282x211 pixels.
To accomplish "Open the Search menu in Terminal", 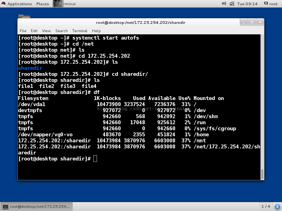I will coord(61,31).
